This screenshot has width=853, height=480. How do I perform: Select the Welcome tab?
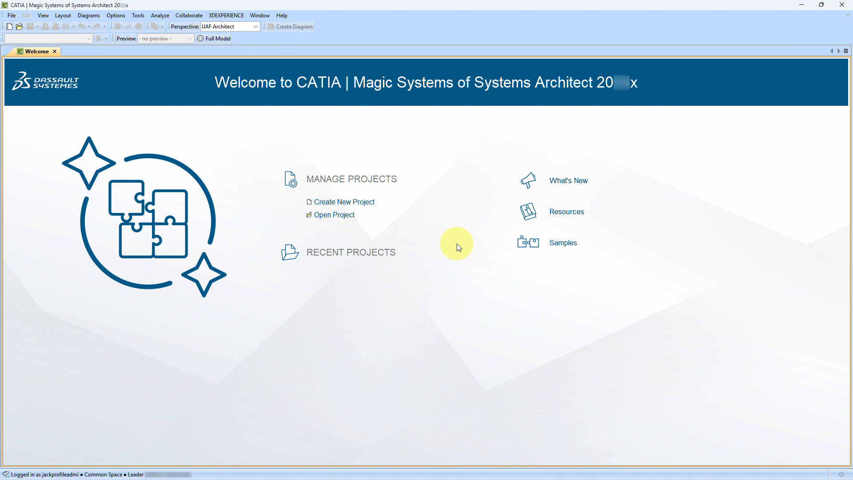click(36, 52)
